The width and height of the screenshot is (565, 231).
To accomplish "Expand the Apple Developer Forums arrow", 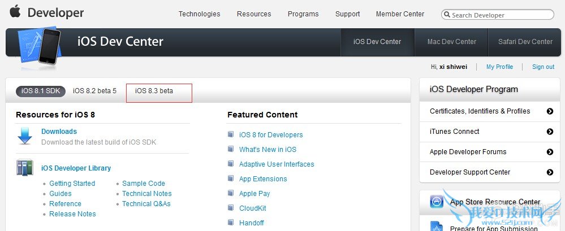I will pos(550,152).
